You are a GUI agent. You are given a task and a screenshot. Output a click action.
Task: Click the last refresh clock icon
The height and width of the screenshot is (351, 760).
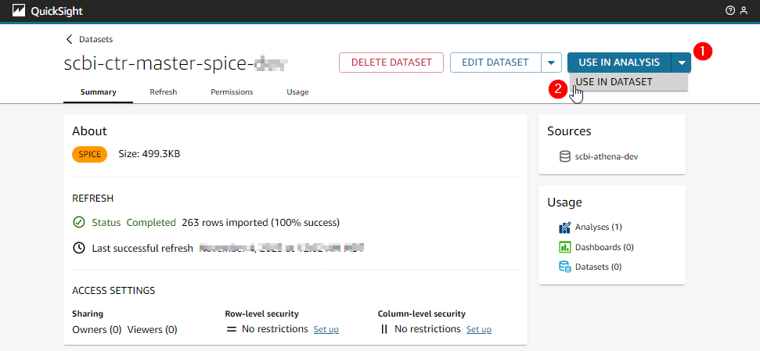tap(78, 248)
